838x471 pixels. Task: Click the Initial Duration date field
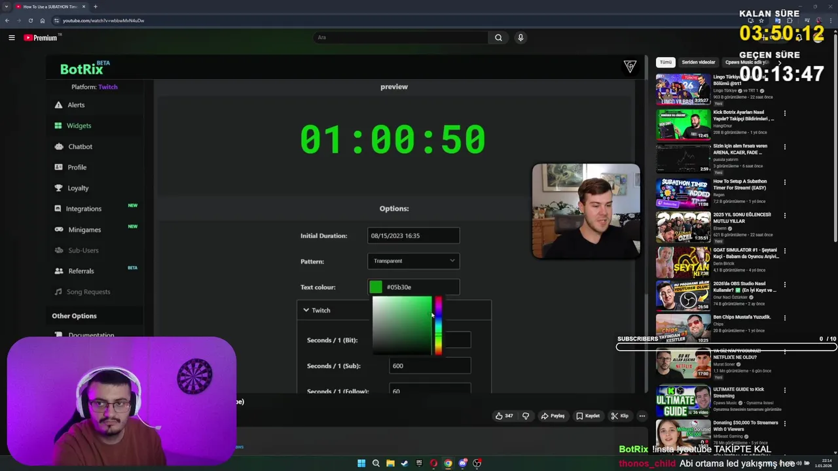413,235
